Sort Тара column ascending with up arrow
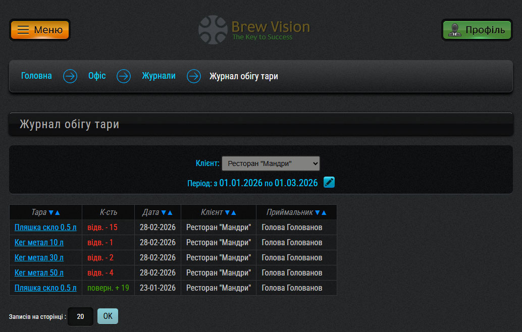Screen dimensions: 522x332 click(x=58, y=213)
